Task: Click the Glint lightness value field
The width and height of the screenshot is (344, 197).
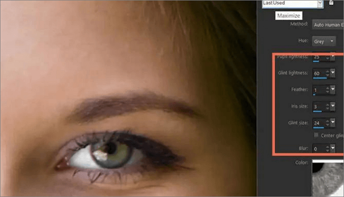Action: pos(318,74)
